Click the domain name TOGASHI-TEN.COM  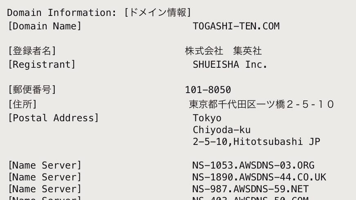click(236, 26)
